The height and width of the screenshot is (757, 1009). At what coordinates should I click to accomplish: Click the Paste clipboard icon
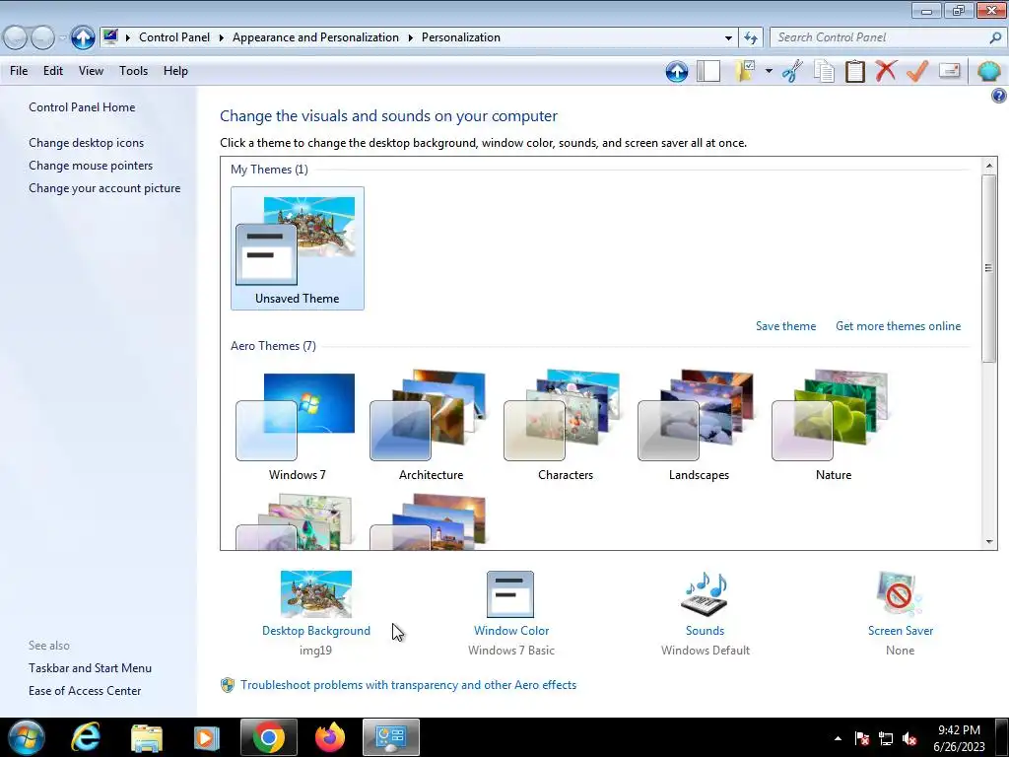(854, 71)
